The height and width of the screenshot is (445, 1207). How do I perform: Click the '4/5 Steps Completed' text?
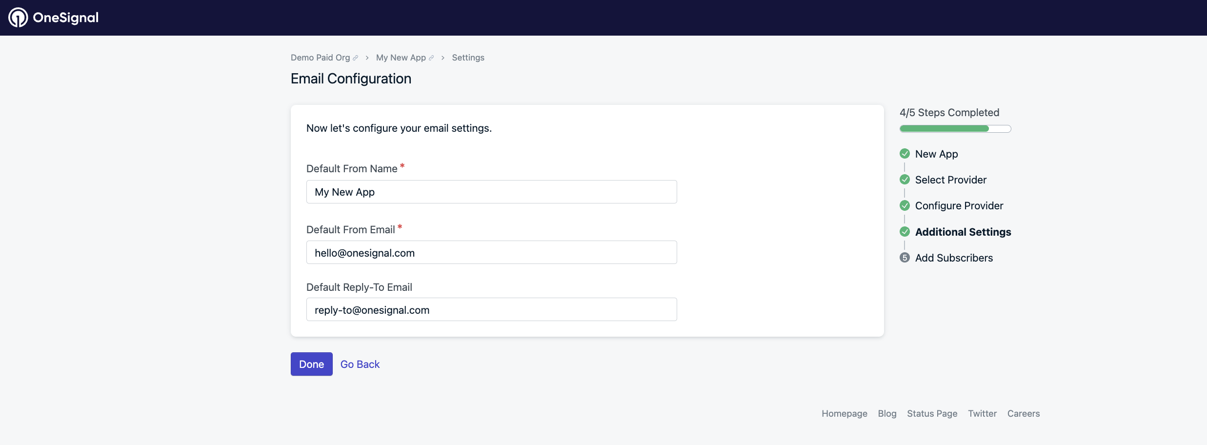pyautogui.click(x=949, y=112)
